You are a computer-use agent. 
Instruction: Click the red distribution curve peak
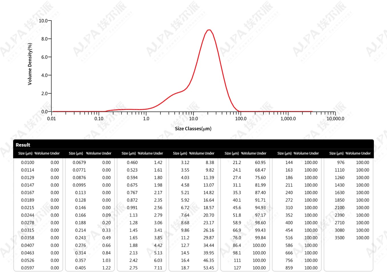[209, 30]
